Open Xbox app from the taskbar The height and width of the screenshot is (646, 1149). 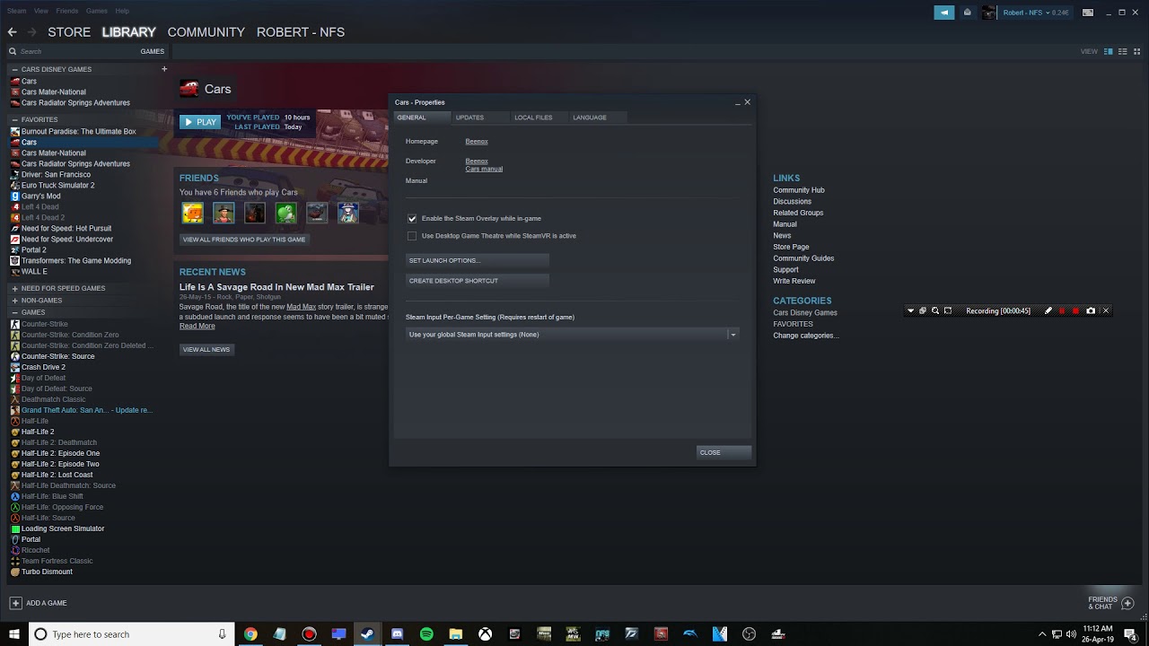(485, 634)
